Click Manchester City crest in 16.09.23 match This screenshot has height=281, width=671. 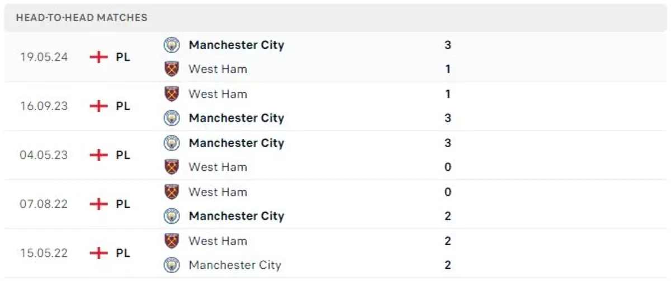coord(172,118)
